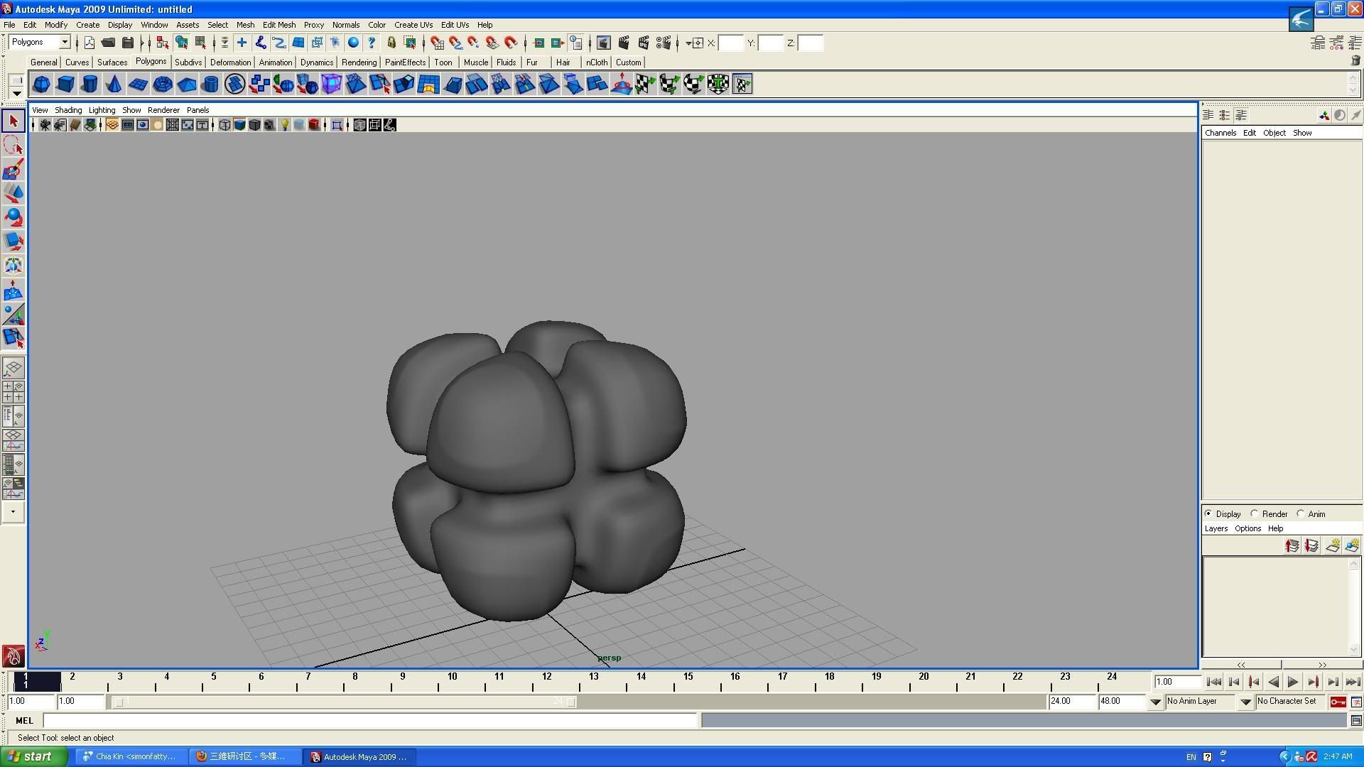Click the polygon torus shelf icon

(x=162, y=85)
